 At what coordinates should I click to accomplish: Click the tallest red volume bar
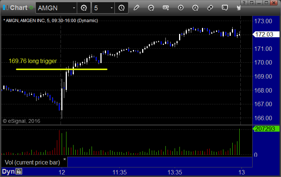(59, 142)
